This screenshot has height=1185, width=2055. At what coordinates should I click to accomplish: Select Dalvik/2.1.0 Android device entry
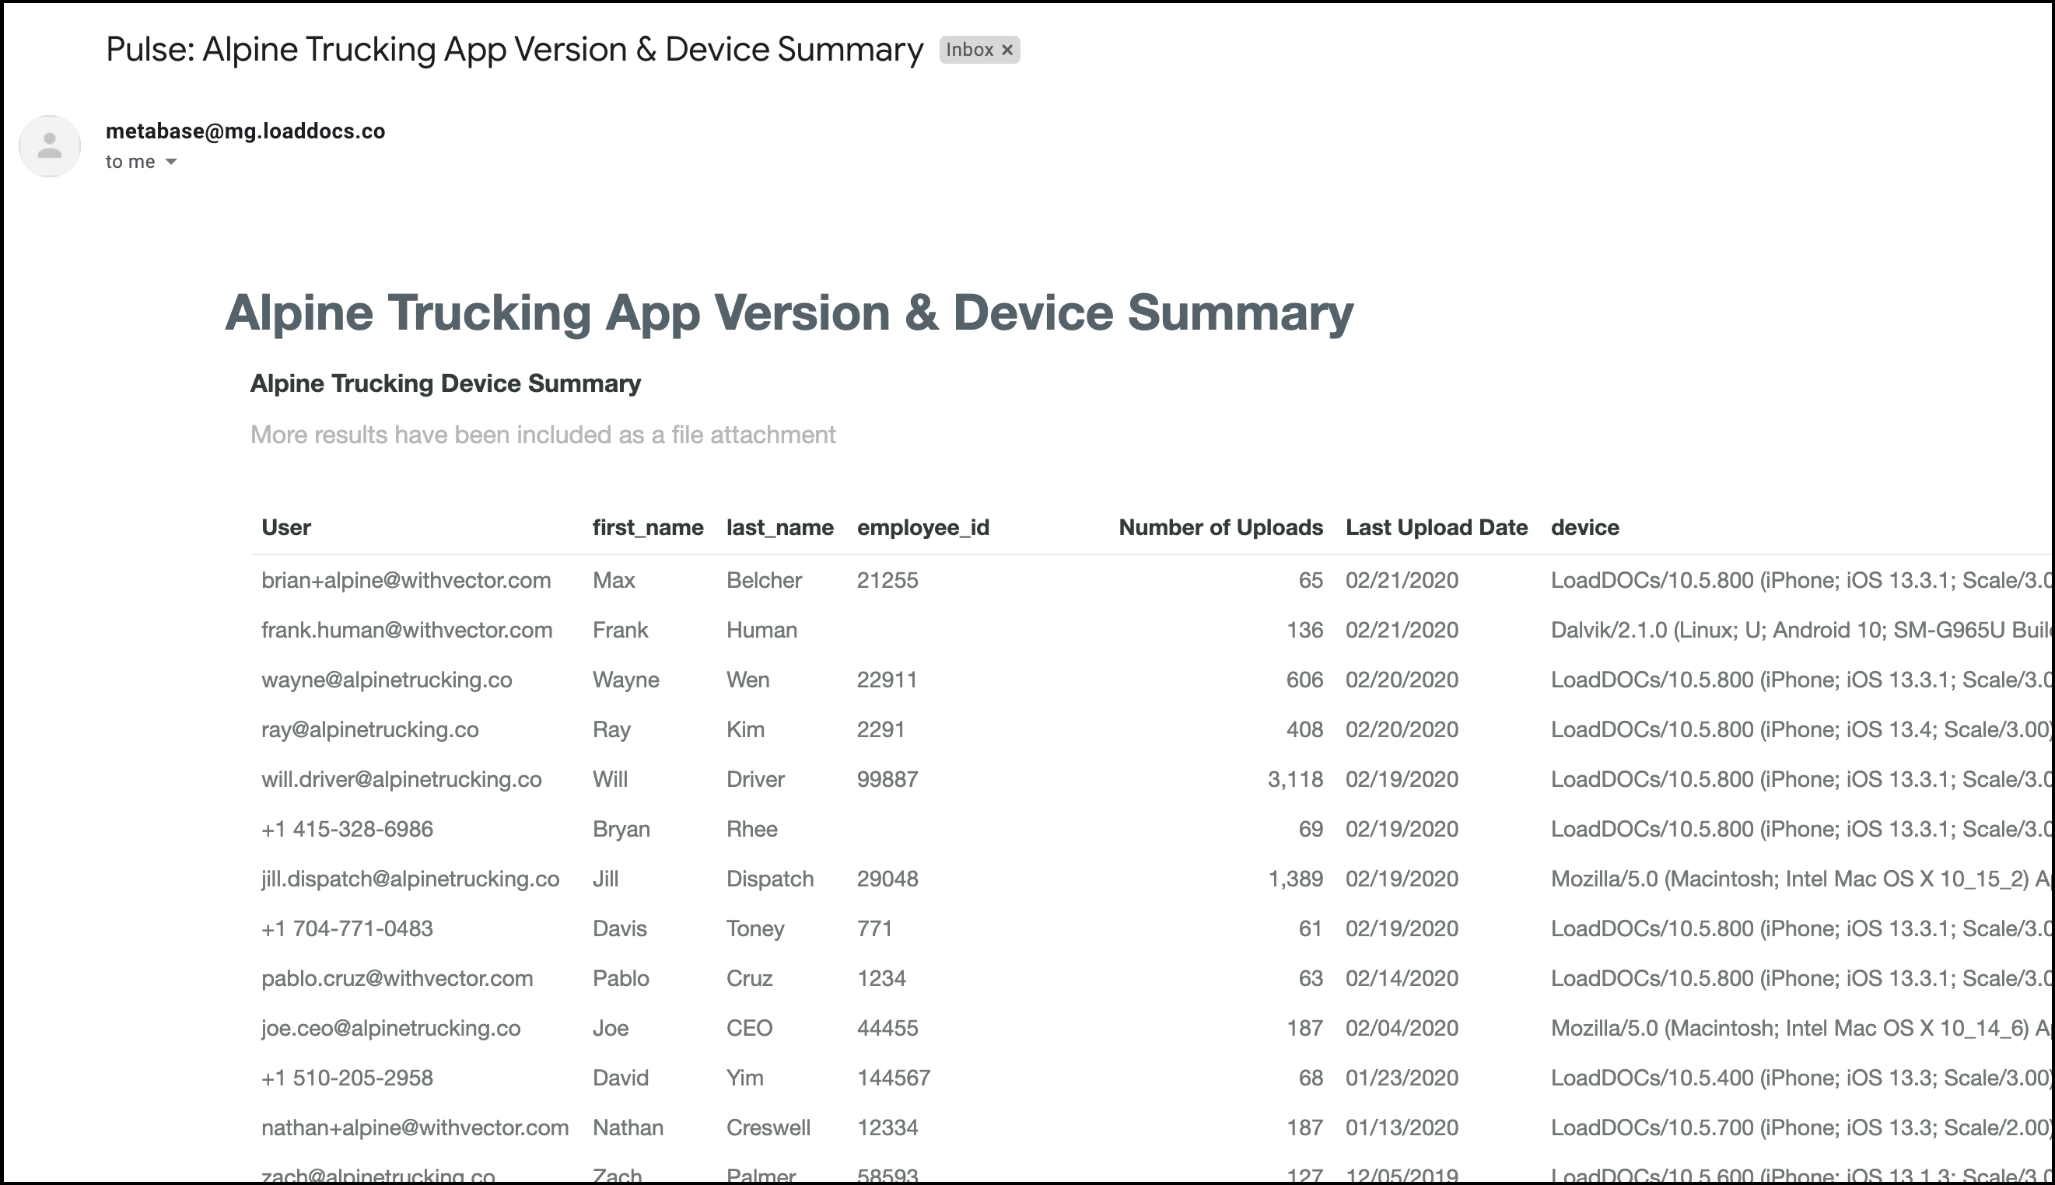click(1801, 630)
